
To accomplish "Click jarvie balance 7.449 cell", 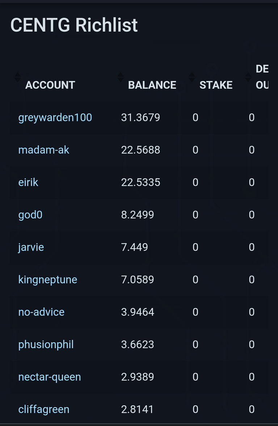I will [135, 247].
